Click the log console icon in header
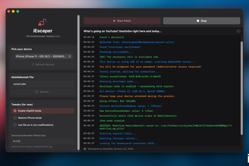 pos(238,31)
